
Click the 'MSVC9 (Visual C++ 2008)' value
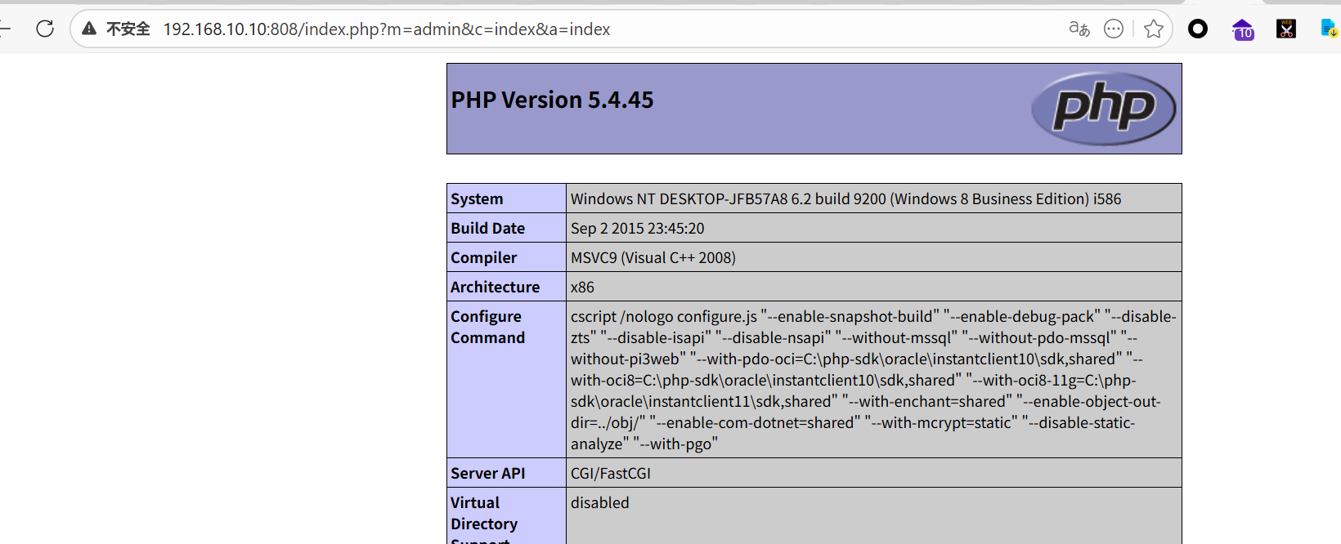(x=653, y=257)
